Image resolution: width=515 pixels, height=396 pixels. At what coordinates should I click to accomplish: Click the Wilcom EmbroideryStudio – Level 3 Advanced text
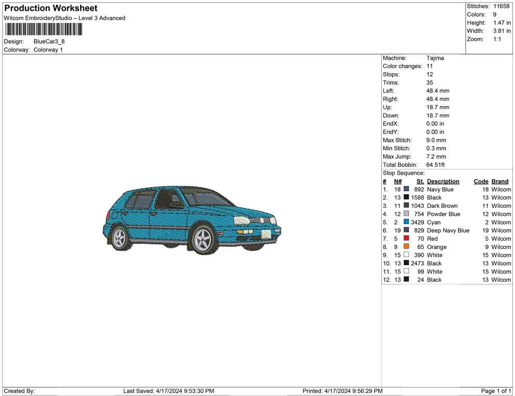point(65,18)
